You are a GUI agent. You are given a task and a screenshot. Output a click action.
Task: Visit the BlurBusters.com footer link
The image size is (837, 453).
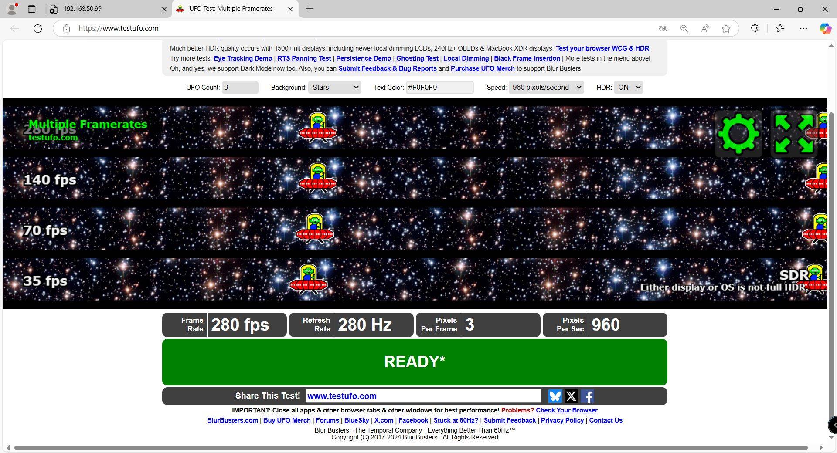[232, 420]
